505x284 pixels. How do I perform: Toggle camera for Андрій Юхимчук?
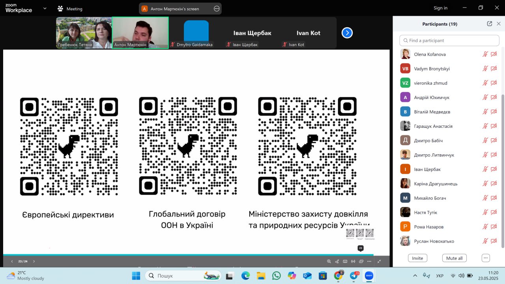point(494,97)
